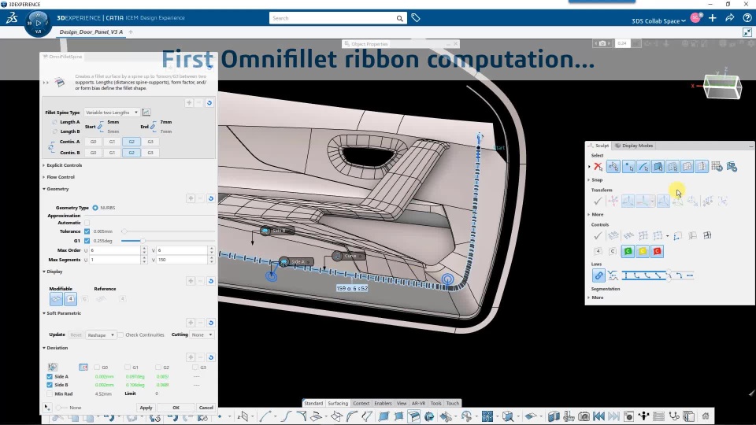The image size is (756, 425).
Task: Click the OK button
Action: tap(176, 408)
